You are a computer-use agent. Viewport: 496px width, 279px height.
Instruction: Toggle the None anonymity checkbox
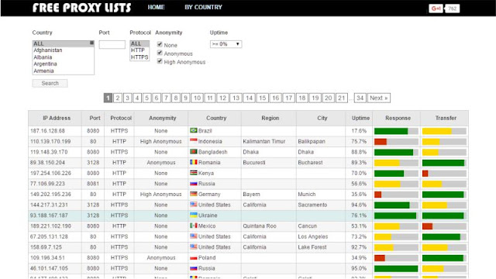160,45
